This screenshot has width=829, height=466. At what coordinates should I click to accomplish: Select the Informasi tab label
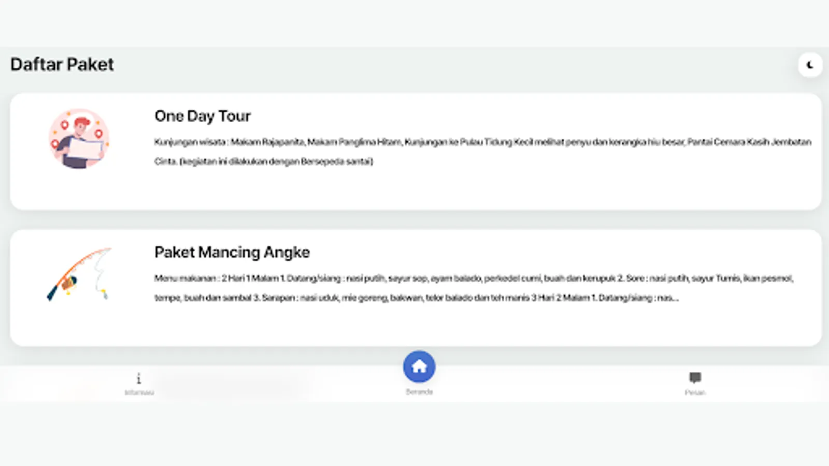[x=139, y=392]
